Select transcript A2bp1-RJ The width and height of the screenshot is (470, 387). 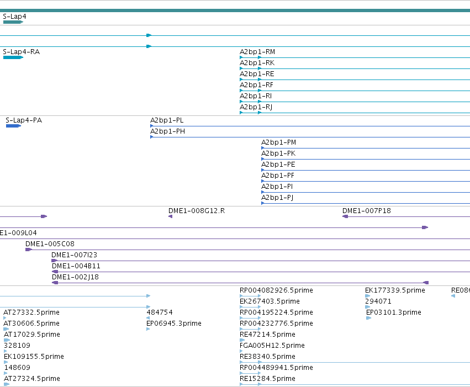pos(256,107)
